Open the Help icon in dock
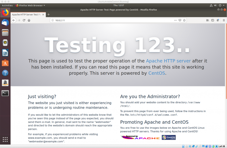The image size is (227, 148). click(x=5, y=73)
